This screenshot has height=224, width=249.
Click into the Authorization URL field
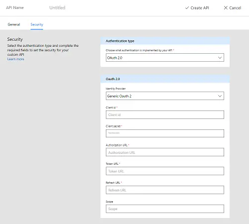point(165,152)
